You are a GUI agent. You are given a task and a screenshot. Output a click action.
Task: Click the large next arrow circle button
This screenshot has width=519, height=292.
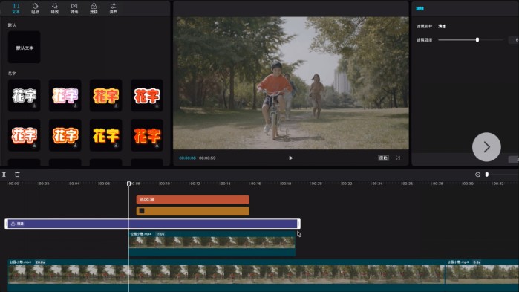point(486,147)
